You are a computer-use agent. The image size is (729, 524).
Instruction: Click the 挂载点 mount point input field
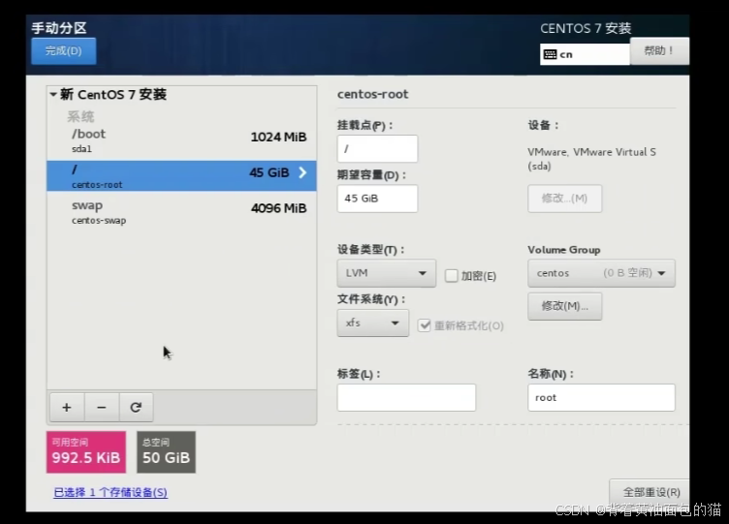(377, 148)
